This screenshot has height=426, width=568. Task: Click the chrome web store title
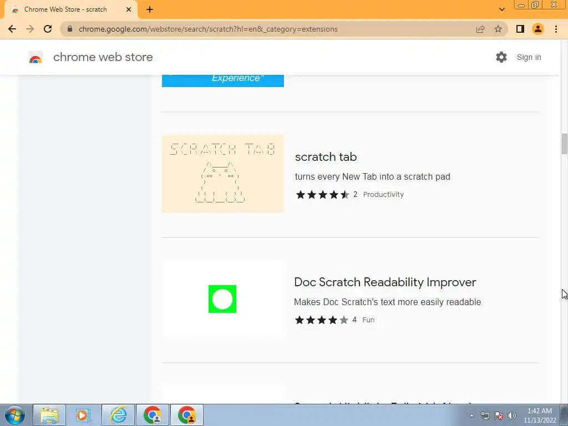(x=103, y=57)
